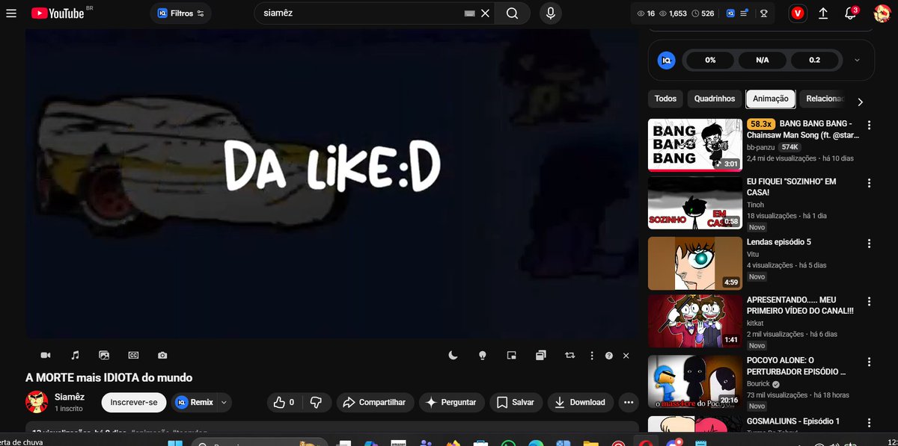Save the video with Salvar
This screenshot has height=446, width=898.
[516, 402]
